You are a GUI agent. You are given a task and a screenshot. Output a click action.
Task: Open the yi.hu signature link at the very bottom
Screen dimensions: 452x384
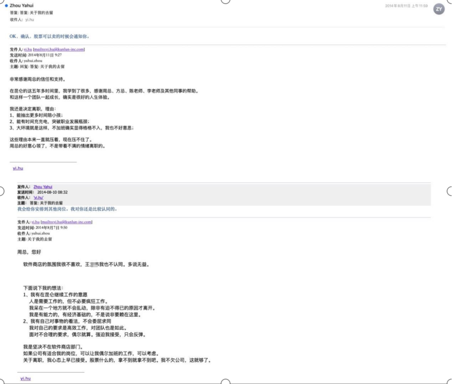26,379
